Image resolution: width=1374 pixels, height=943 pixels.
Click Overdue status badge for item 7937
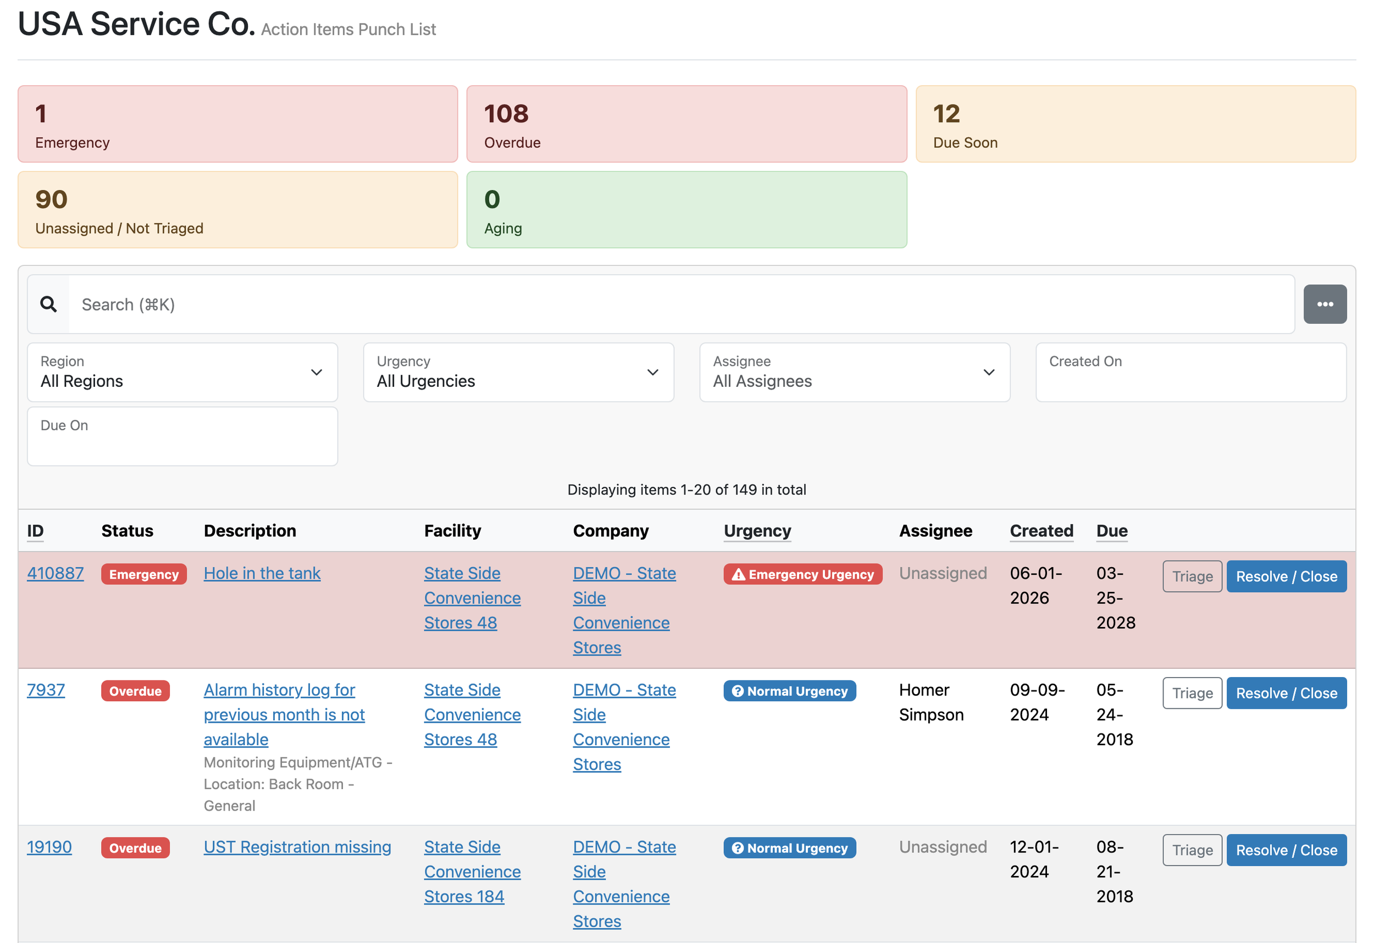135,691
